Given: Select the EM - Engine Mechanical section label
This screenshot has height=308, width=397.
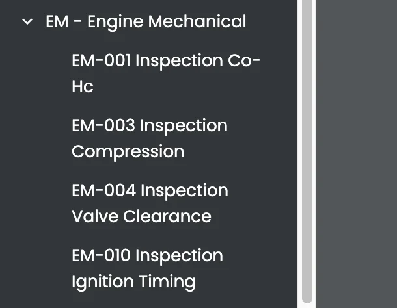Looking at the screenshot, I should (146, 22).
